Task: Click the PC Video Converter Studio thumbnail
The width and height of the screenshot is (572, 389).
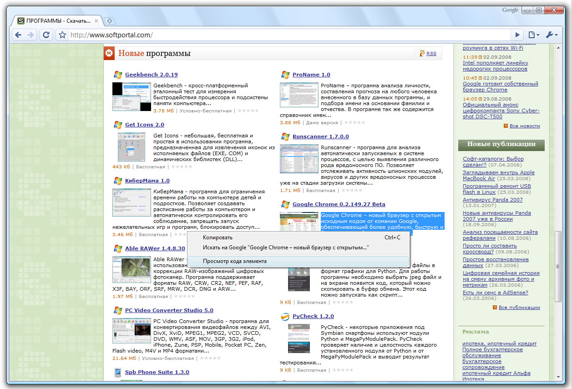Action: click(131, 330)
